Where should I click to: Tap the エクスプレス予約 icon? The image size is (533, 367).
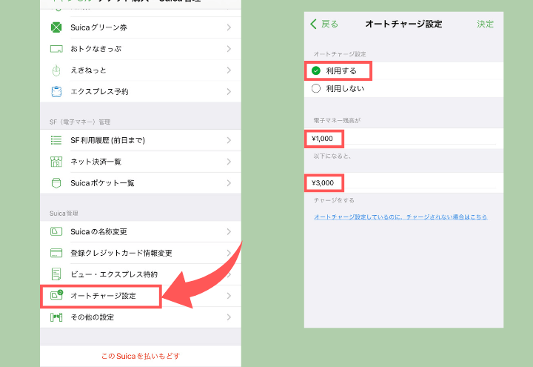[56, 92]
